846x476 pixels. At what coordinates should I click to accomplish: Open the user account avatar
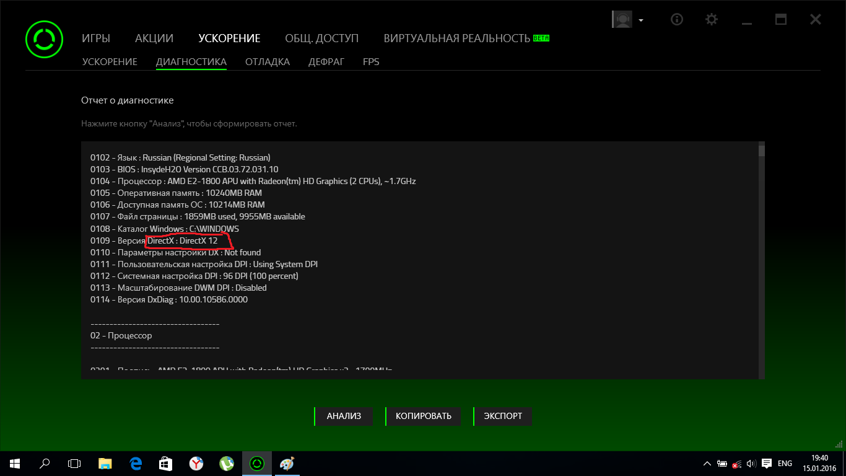click(622, 19)
